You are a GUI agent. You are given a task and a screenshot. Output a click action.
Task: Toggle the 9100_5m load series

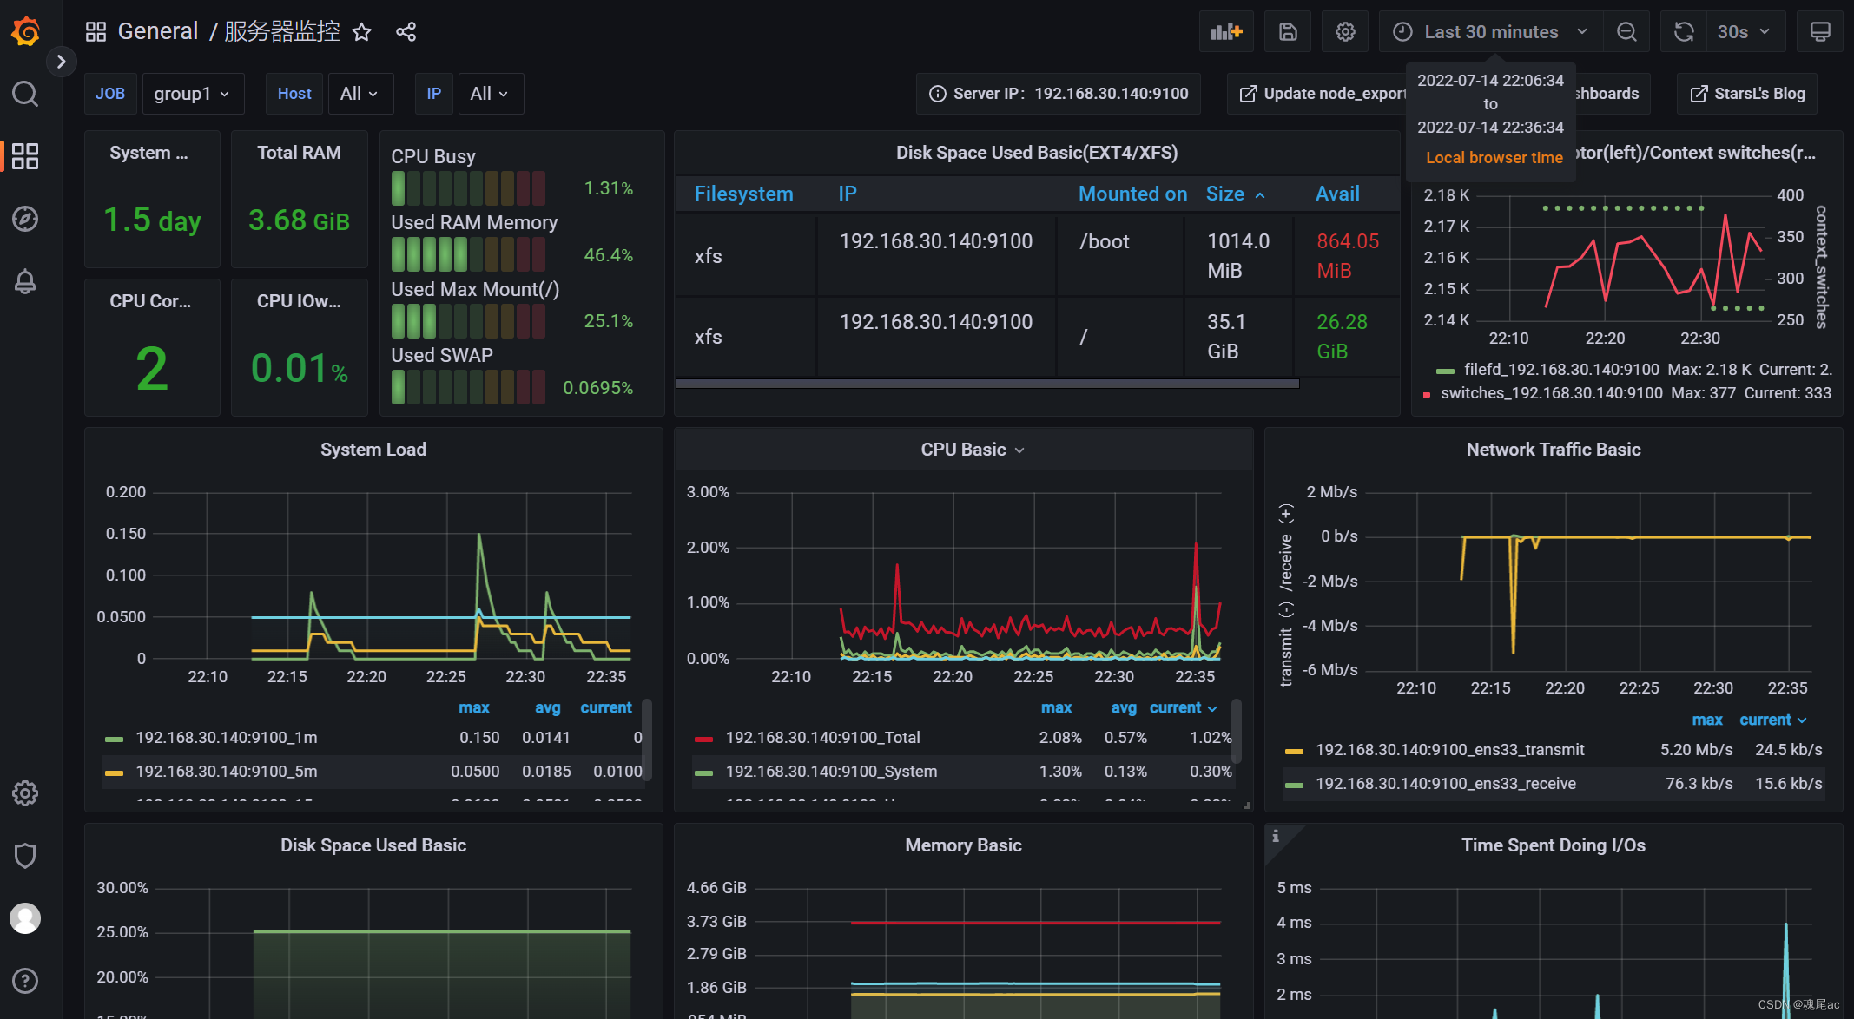coord(227,772)
